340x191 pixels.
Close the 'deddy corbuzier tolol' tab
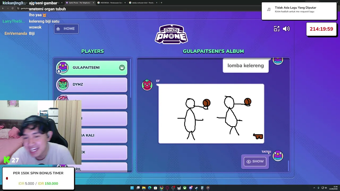tap(157, 3)
